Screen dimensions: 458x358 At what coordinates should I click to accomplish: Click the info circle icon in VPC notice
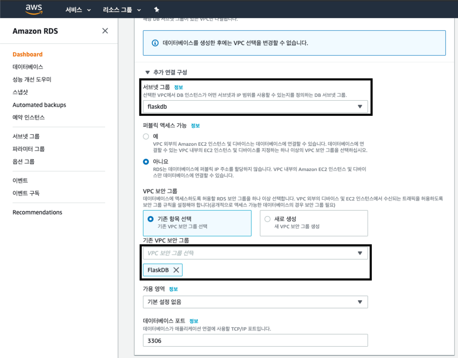155,43
